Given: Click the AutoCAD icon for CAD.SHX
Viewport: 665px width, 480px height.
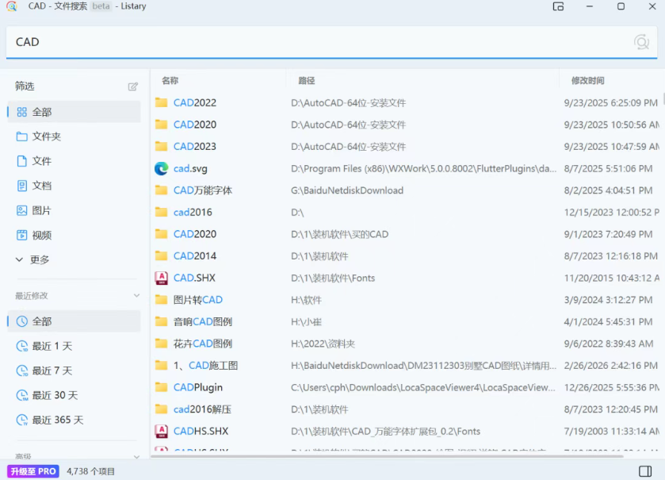Looking at the screenshot, I should 162,278.
